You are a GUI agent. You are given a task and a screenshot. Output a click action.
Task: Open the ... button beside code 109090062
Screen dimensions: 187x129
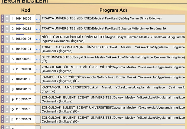[x=38, y=59]
